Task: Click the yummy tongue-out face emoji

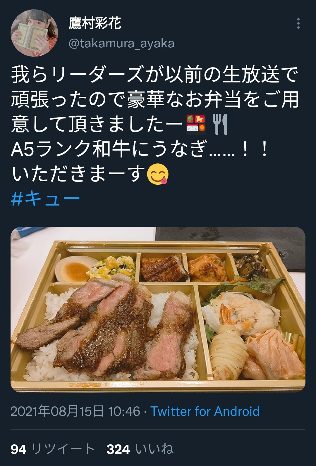Action: tap(158, 174)
